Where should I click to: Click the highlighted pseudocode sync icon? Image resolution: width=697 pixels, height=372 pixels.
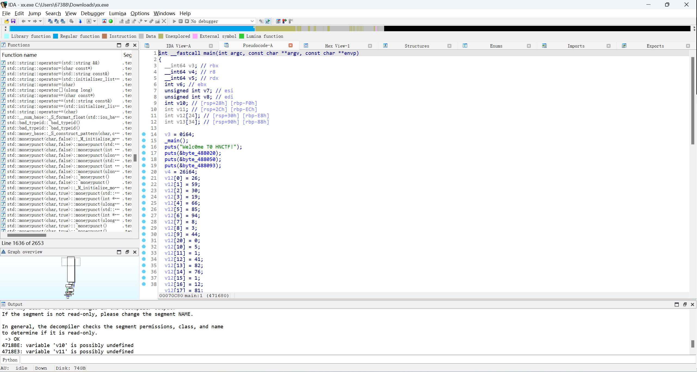268,21
